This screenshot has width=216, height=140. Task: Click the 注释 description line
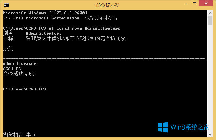[64, 38]
